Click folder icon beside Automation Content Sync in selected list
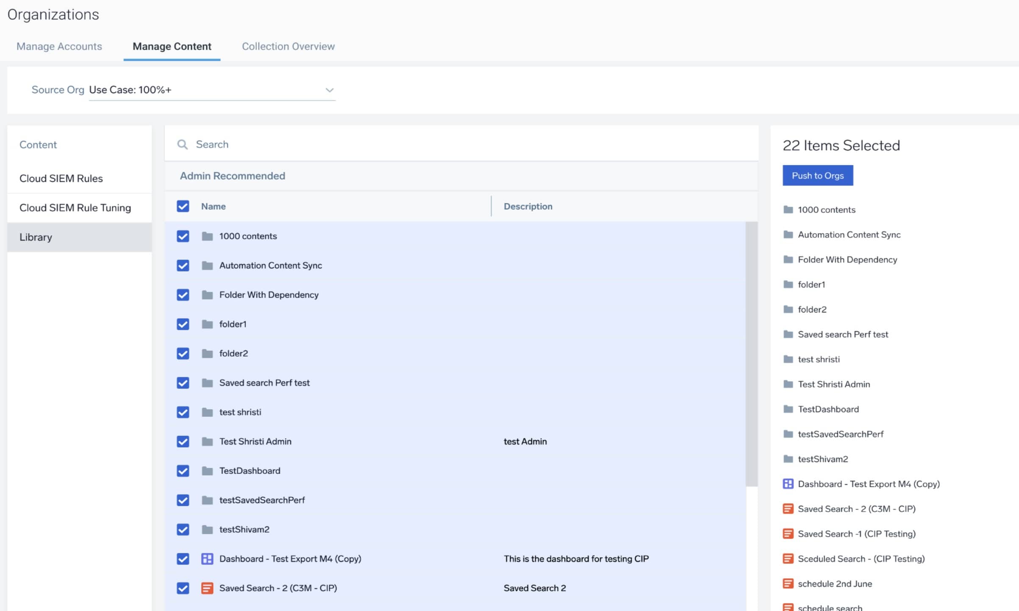Image resolution: width=1019 pixels, height=611 pixels. point(788,234)
